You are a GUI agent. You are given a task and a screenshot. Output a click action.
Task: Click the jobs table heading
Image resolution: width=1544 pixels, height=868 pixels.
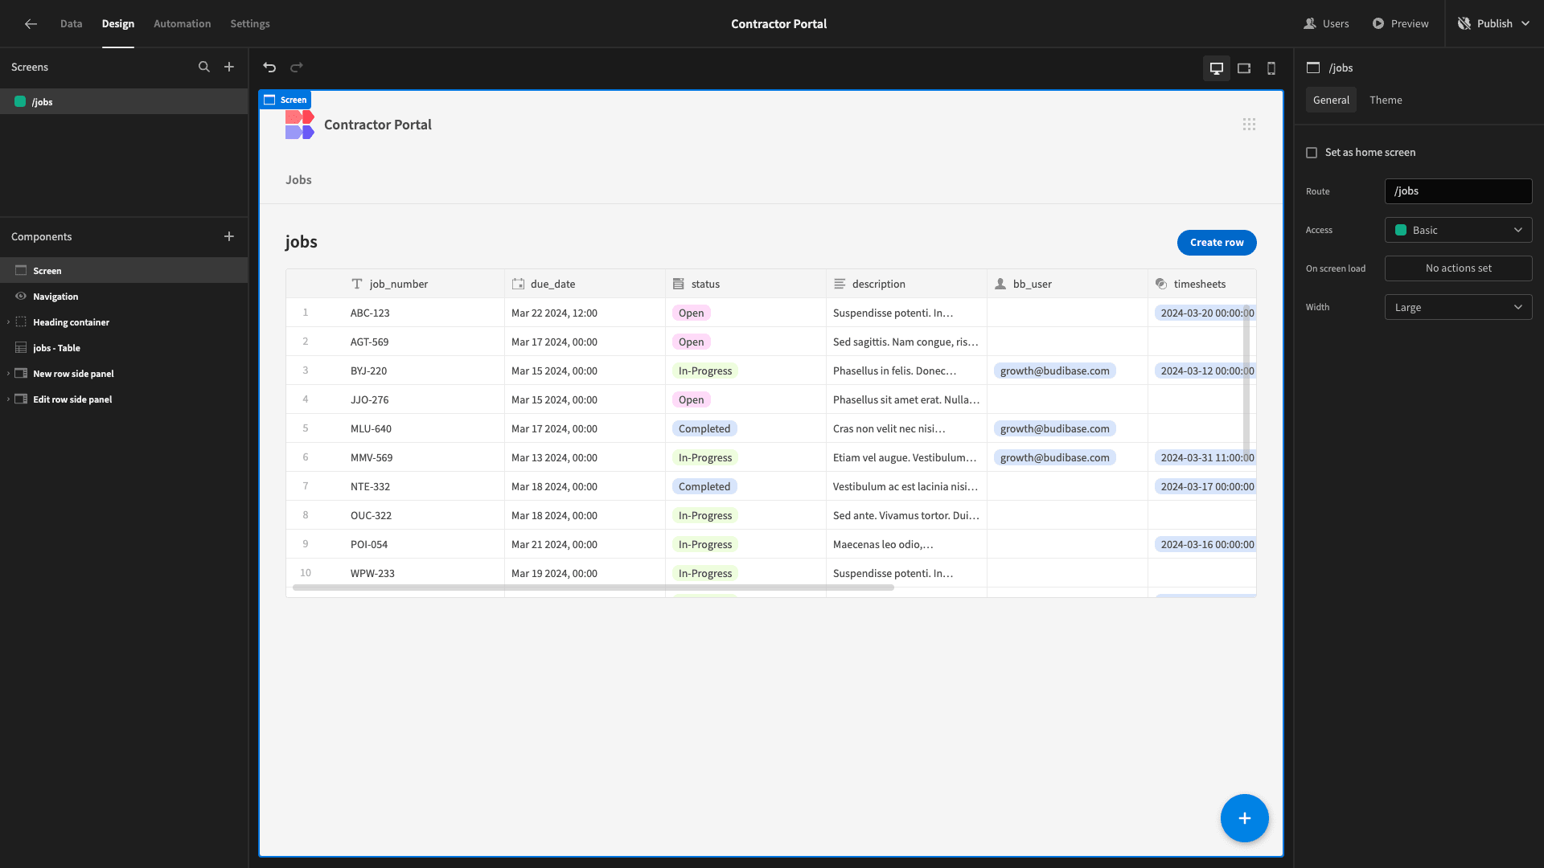pos(302,242)
